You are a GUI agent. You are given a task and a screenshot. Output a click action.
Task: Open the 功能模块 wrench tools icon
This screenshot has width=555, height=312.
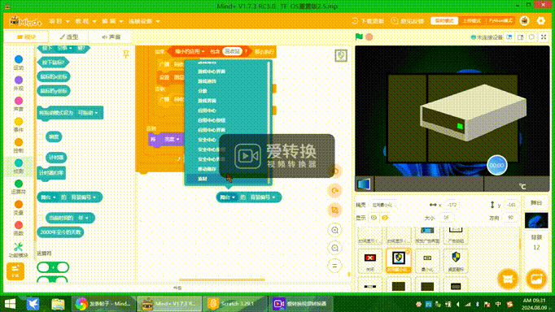(x=19, y=247)
